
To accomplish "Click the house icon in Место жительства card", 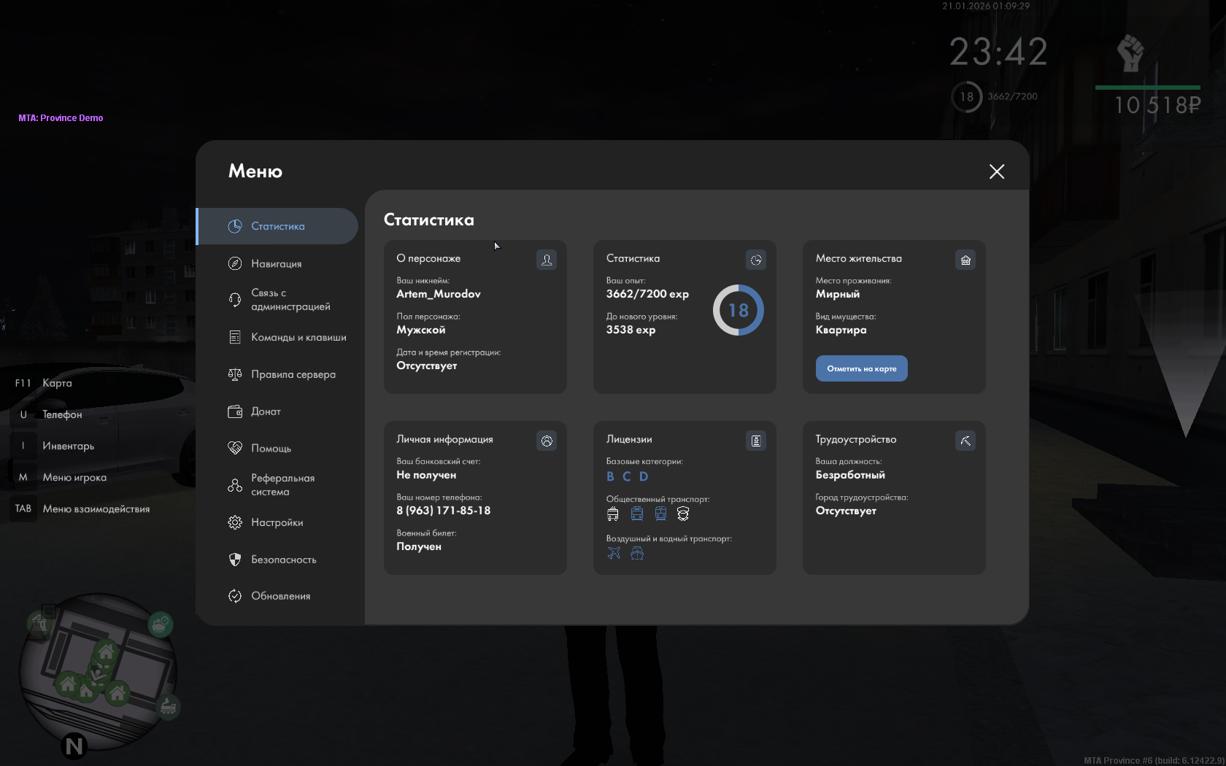I will point(965,260).
